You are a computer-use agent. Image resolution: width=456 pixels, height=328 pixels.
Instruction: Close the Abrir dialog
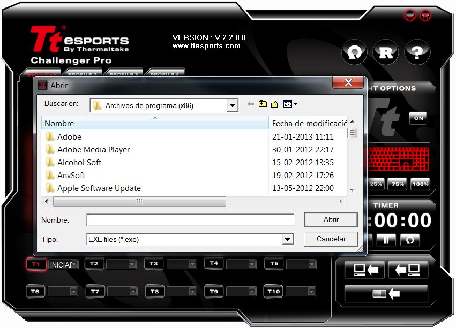[x=348, y=82]
